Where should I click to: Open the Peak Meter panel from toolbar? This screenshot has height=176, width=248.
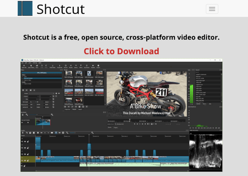[x=52, y=66]
